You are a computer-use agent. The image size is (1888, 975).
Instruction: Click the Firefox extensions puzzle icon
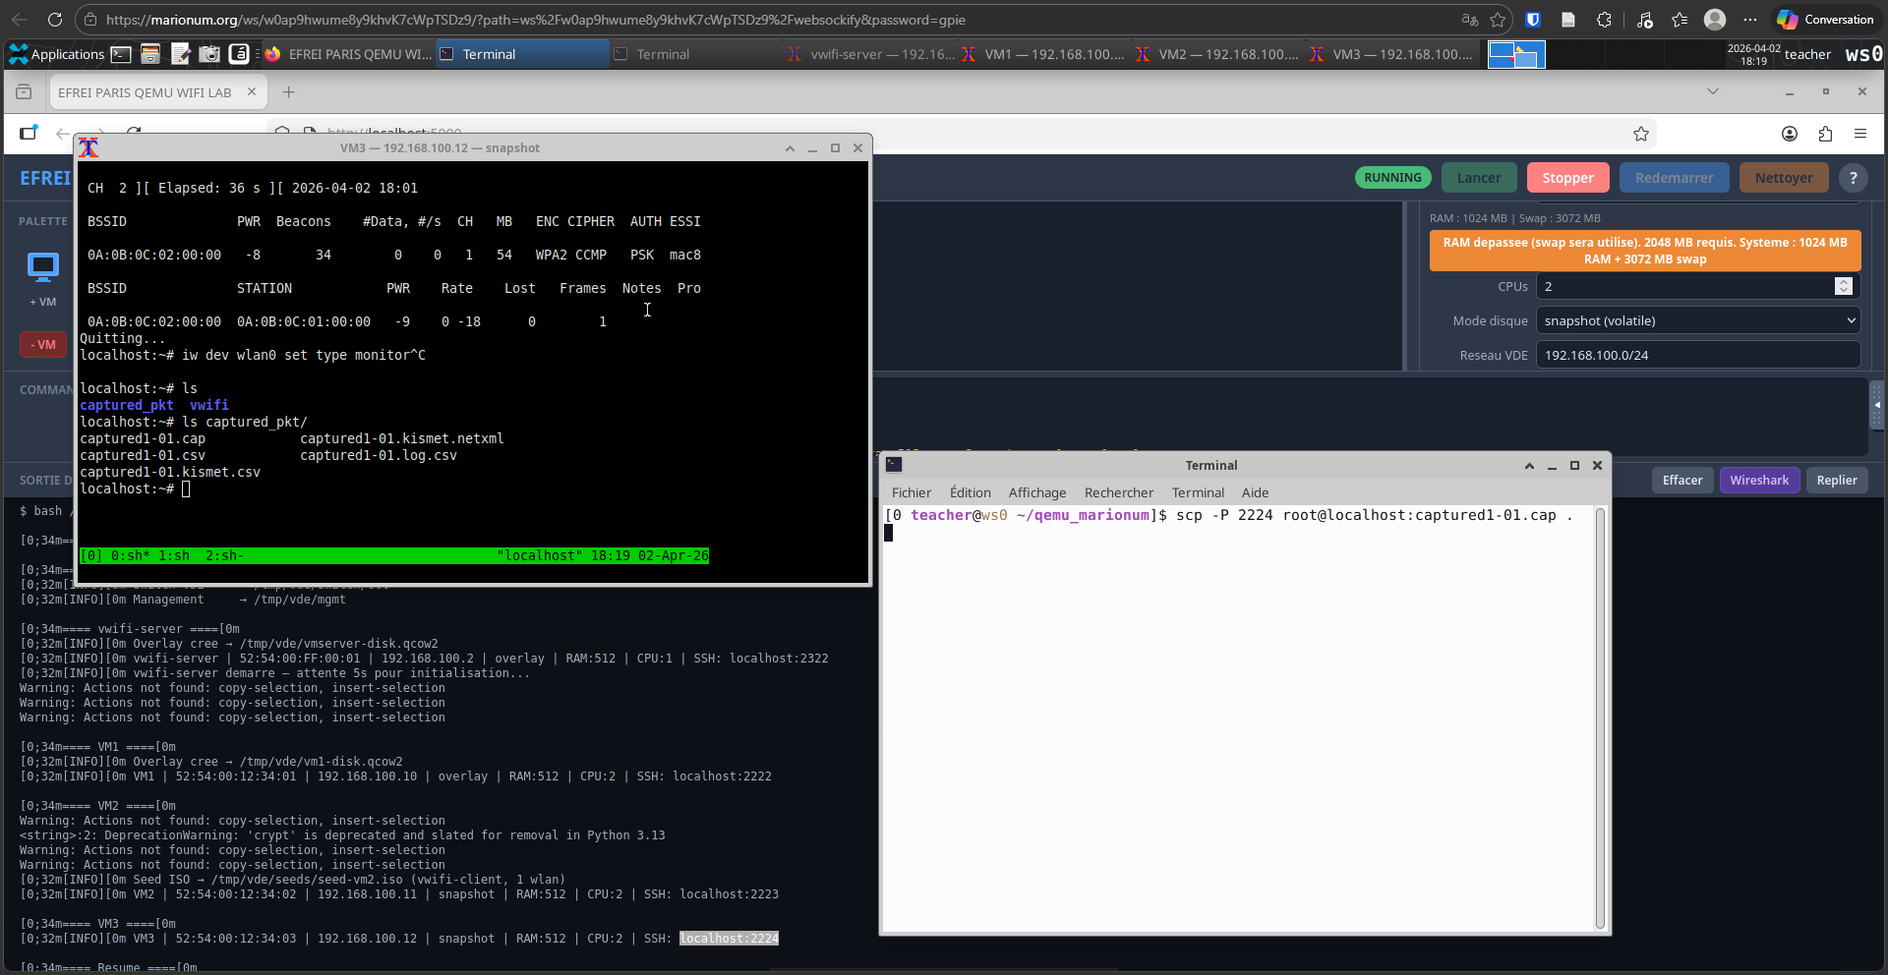(1825, 134)
